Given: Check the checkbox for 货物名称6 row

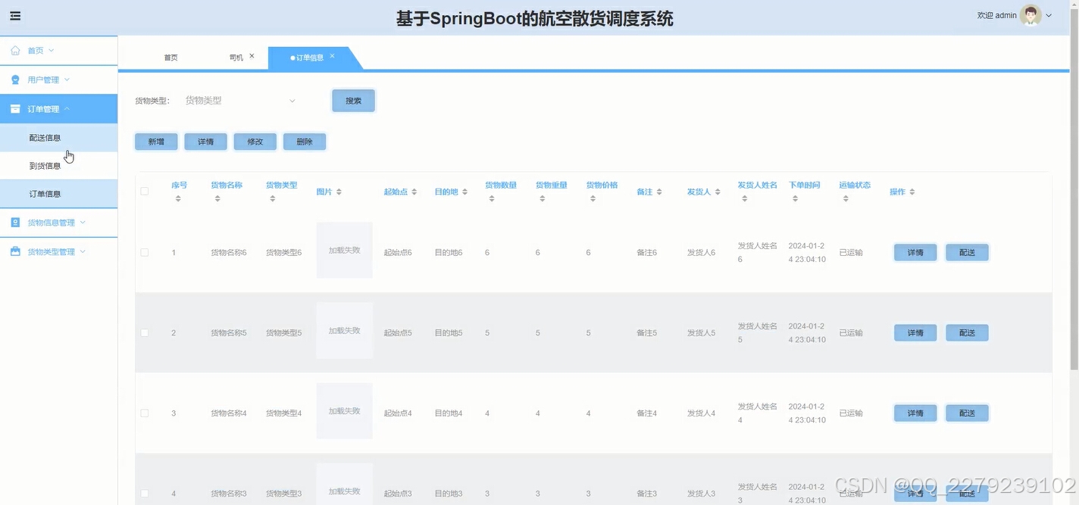Looking at the screenshot, I should [x=145, y=252].
